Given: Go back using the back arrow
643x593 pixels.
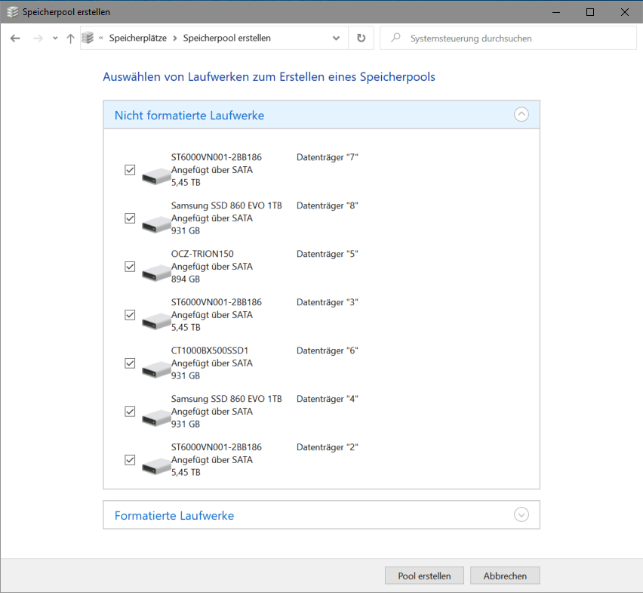Looking at the screenshot, I should pos(15,39).
